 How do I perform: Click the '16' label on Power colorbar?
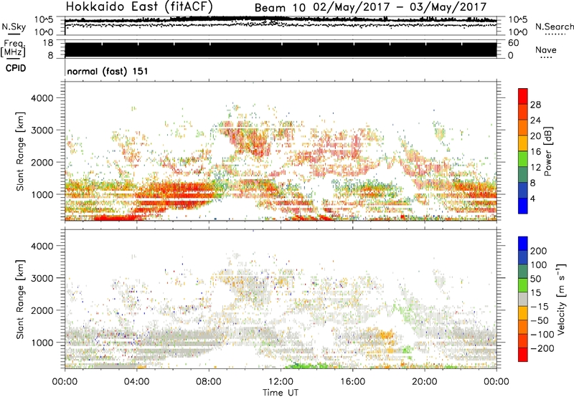[x=535, y=152]
